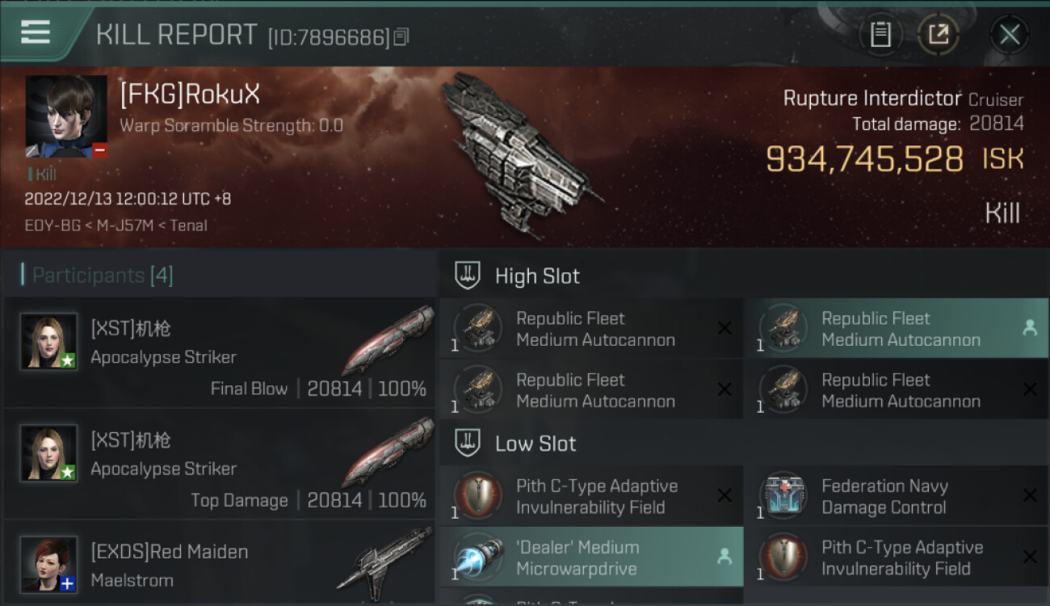Click the EOY-BG system location link
1050x606 pixels.
pyautogui.click(x=52, y=225)
